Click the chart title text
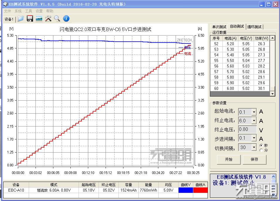 point(105,29)
